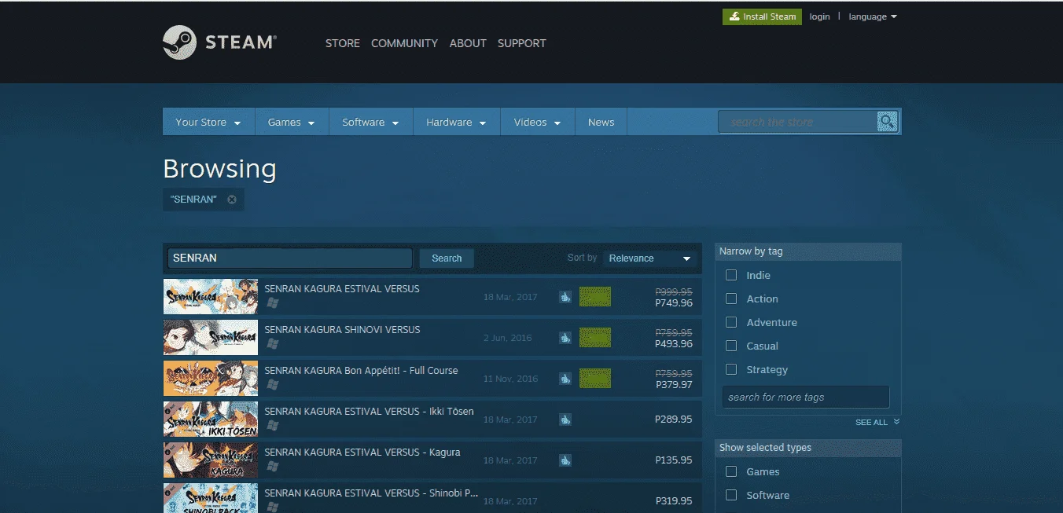Viewport: 1063px width, 513px height.
Task: Click Windows platform icon under ESTIVAL VERSUS
Action: pos(273,302)
